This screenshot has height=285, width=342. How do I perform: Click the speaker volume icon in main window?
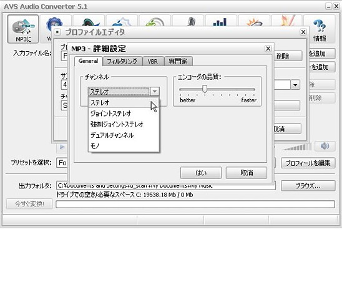pyautogui.click(x=325, y=146)
